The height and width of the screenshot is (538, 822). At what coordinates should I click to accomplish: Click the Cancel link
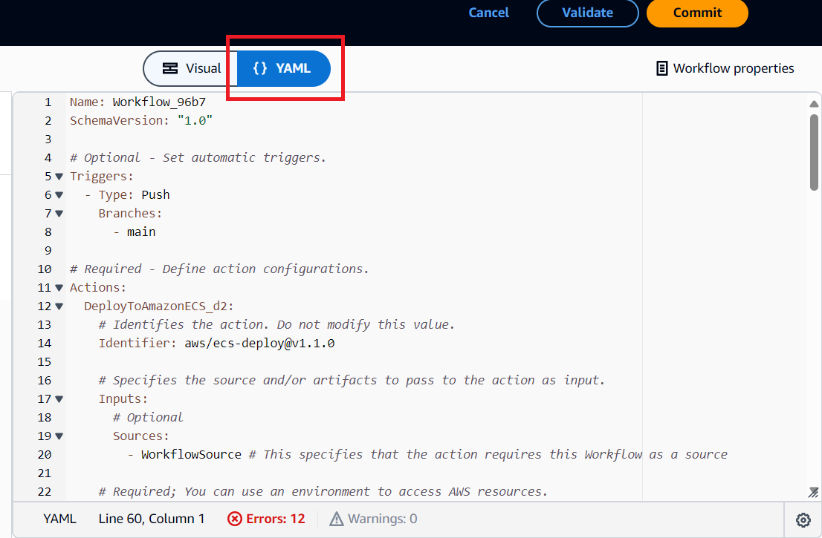tap(488, 13)
